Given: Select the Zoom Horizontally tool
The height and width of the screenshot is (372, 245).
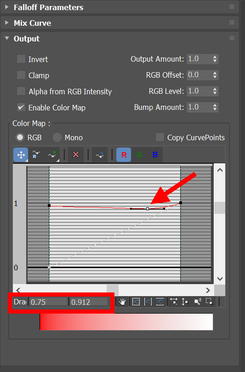Looking at the screenshot, I should pos(174,302).
